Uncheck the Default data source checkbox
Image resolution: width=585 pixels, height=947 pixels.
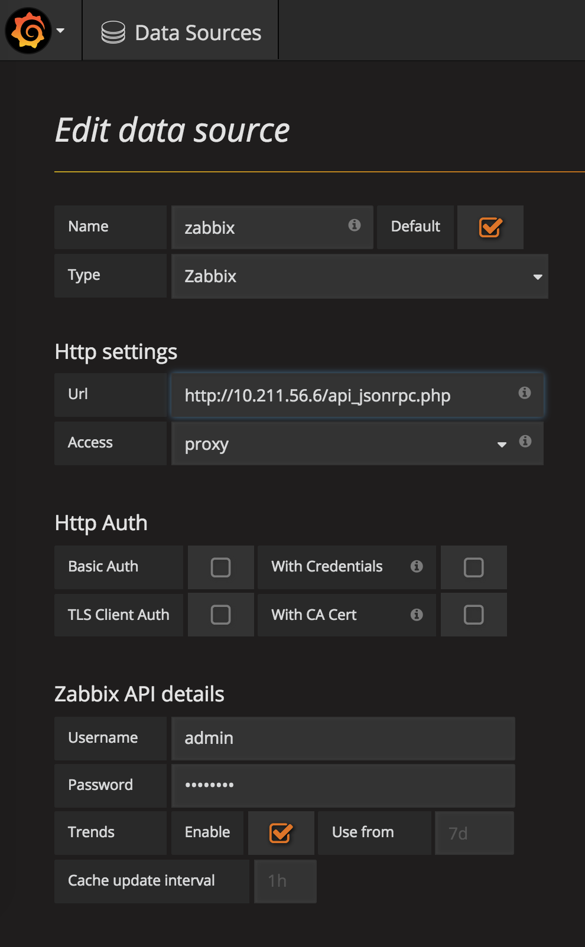click(x=490, y=227)
